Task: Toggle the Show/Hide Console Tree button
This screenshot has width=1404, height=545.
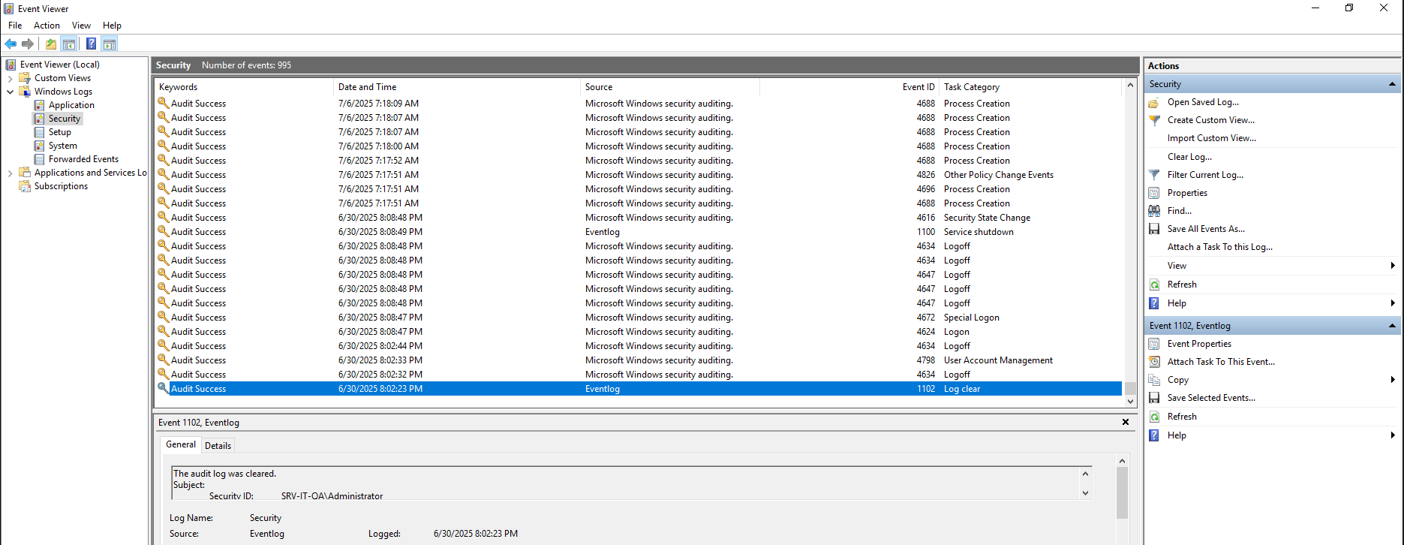Action: [x=69, y=44]
